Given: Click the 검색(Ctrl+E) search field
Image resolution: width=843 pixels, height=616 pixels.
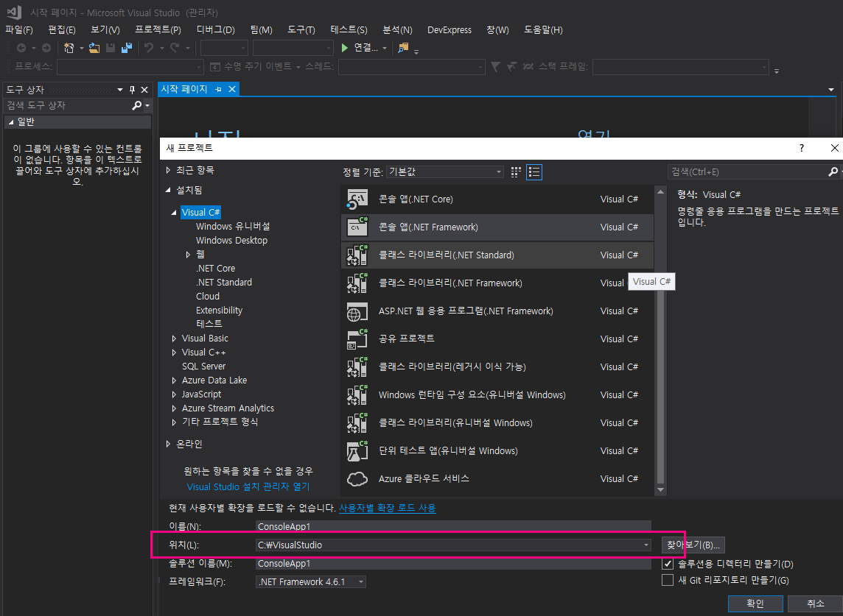Looking at the screenshot, I should tap(747, 172).
